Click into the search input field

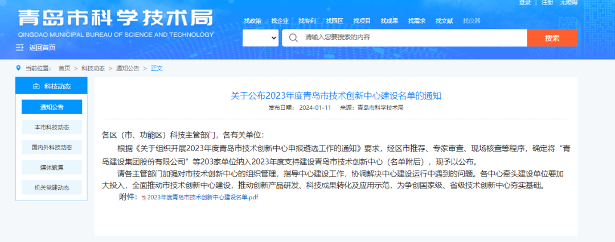click(410, 38)
